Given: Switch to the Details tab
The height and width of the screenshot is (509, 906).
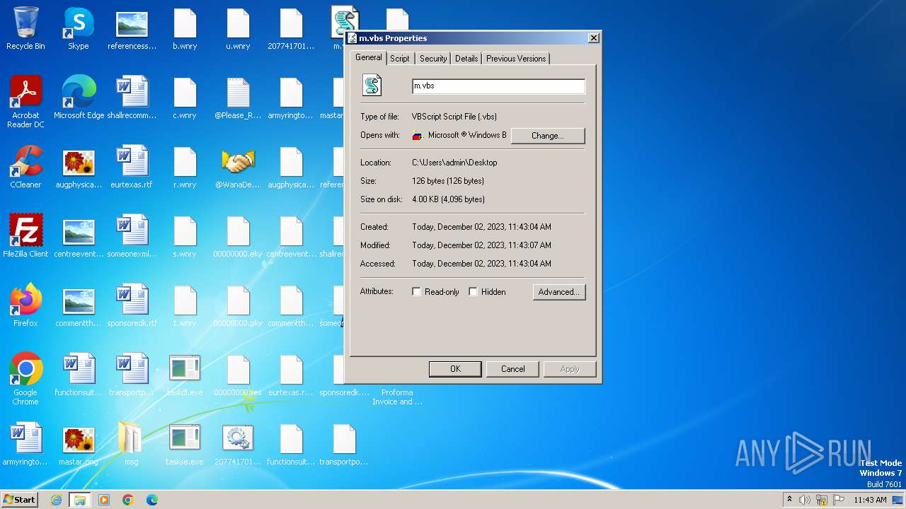Looking at the screenshot, I should click(x=466, y=59).
